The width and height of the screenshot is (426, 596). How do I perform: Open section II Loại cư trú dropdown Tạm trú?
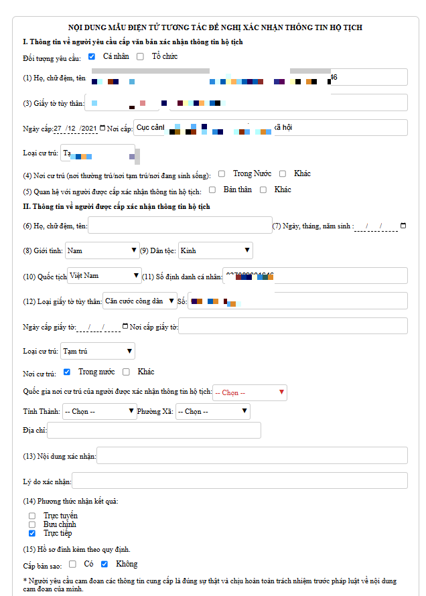click(x=98, y=351)
